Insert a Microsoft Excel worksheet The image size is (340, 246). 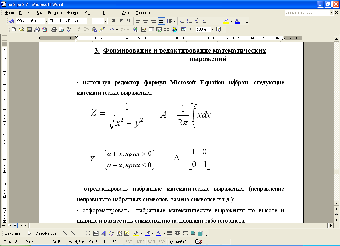159,30
